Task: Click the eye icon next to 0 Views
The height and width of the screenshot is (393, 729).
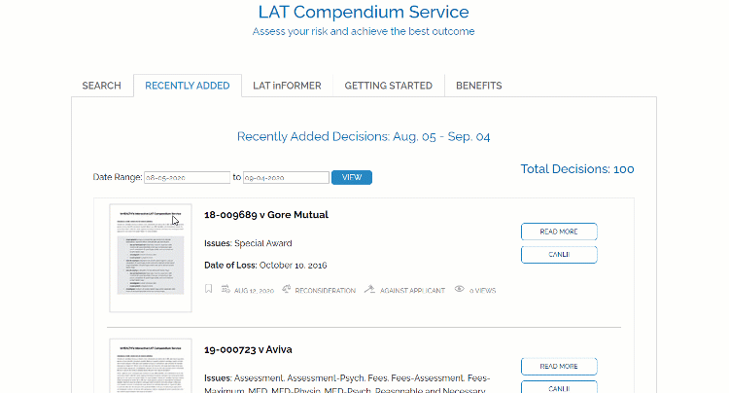Action: click(460, 289)
